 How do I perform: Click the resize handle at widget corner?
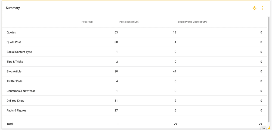(x=269, y=128)
